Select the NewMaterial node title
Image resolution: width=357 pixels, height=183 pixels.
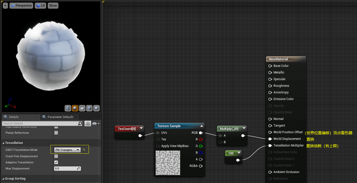(278, 59)
